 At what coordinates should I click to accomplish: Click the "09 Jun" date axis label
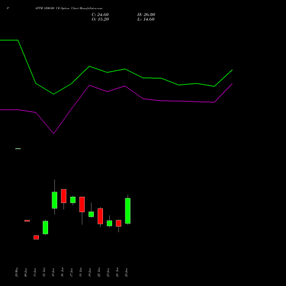click(26, 272)
